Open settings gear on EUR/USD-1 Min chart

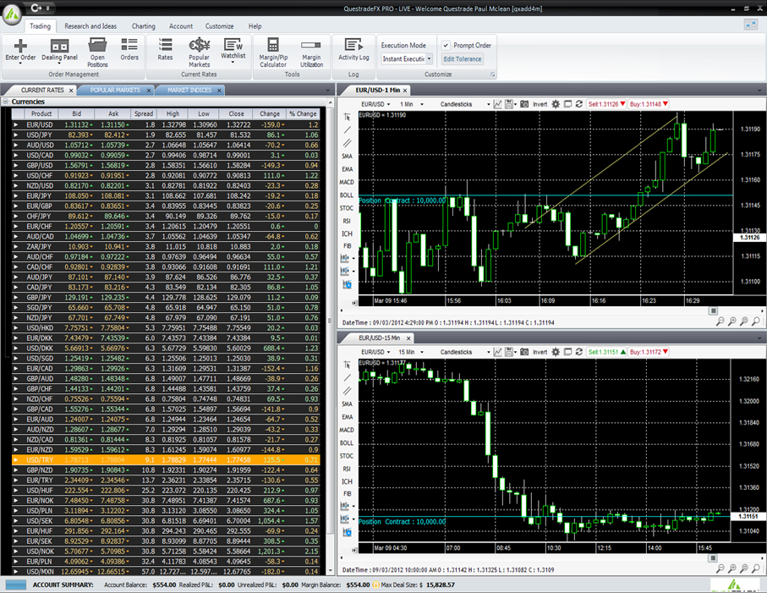pos(556,104)
